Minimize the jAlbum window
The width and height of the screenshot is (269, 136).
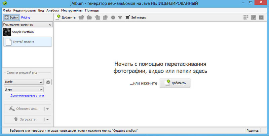coord(243,3)
